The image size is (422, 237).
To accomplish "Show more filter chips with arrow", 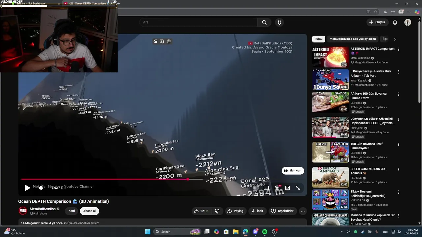I will point(395,39).
